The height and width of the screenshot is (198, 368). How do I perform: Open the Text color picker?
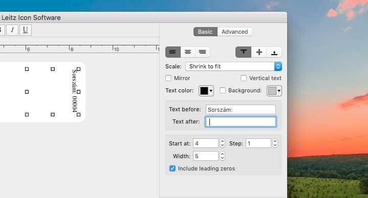click(206, 91)
